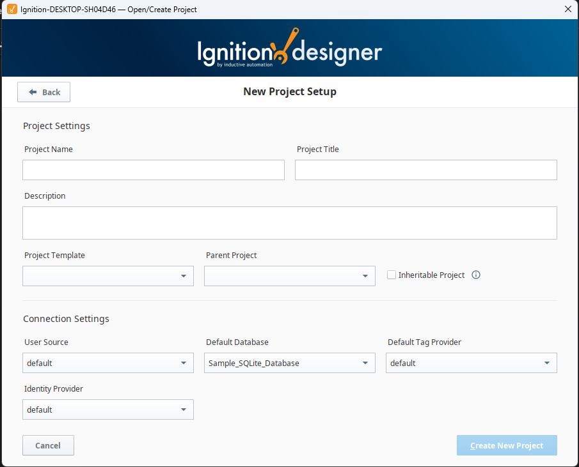Click the Project Template label
Screen dimensions: 579x467
54,256
